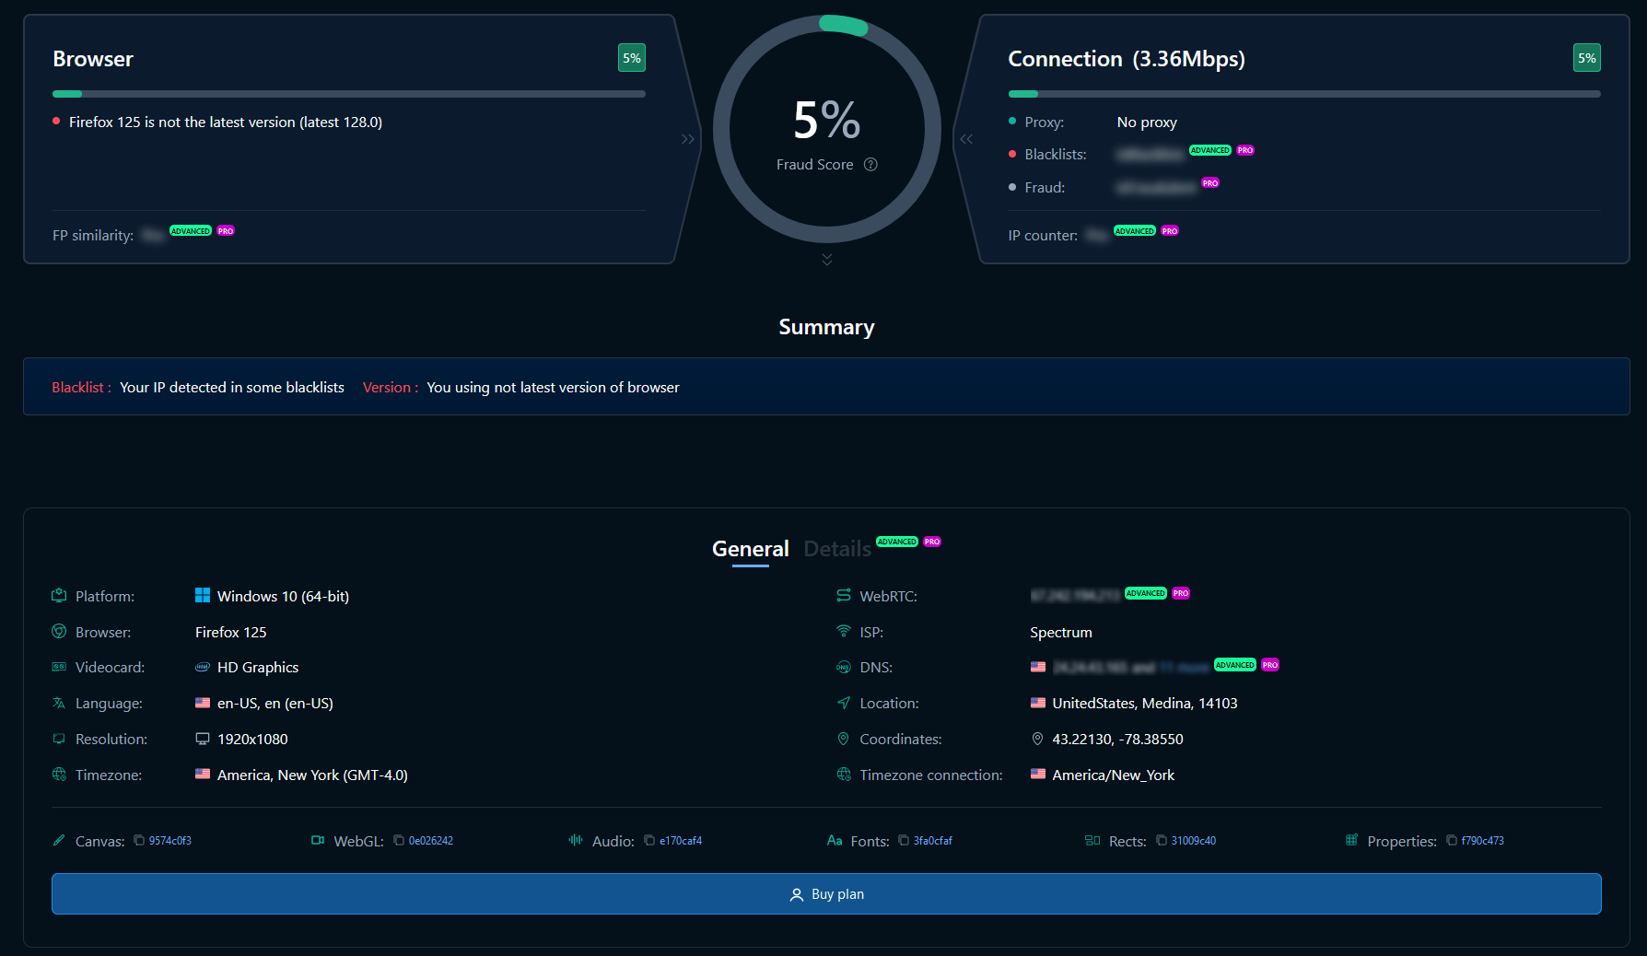
Task: Copy the Rects hash 31009c40
Action: pyautogui.click(x=1162, y=840)
